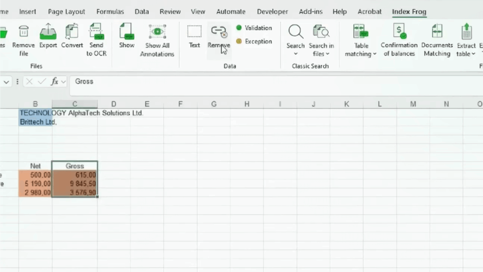Image resolution: width=483 pixels, height=272 pixels.
Task: Expand the Search dropdown arrow
Action: click(296, 54)
